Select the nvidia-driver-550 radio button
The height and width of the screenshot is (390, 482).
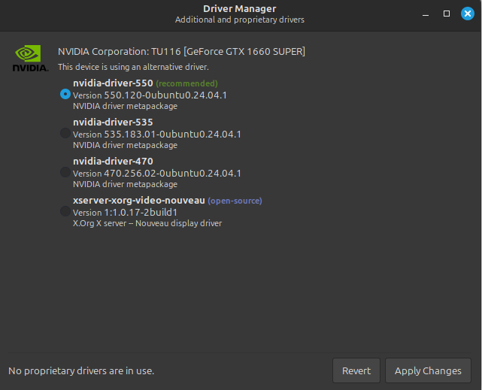click(x=65, y=94)
